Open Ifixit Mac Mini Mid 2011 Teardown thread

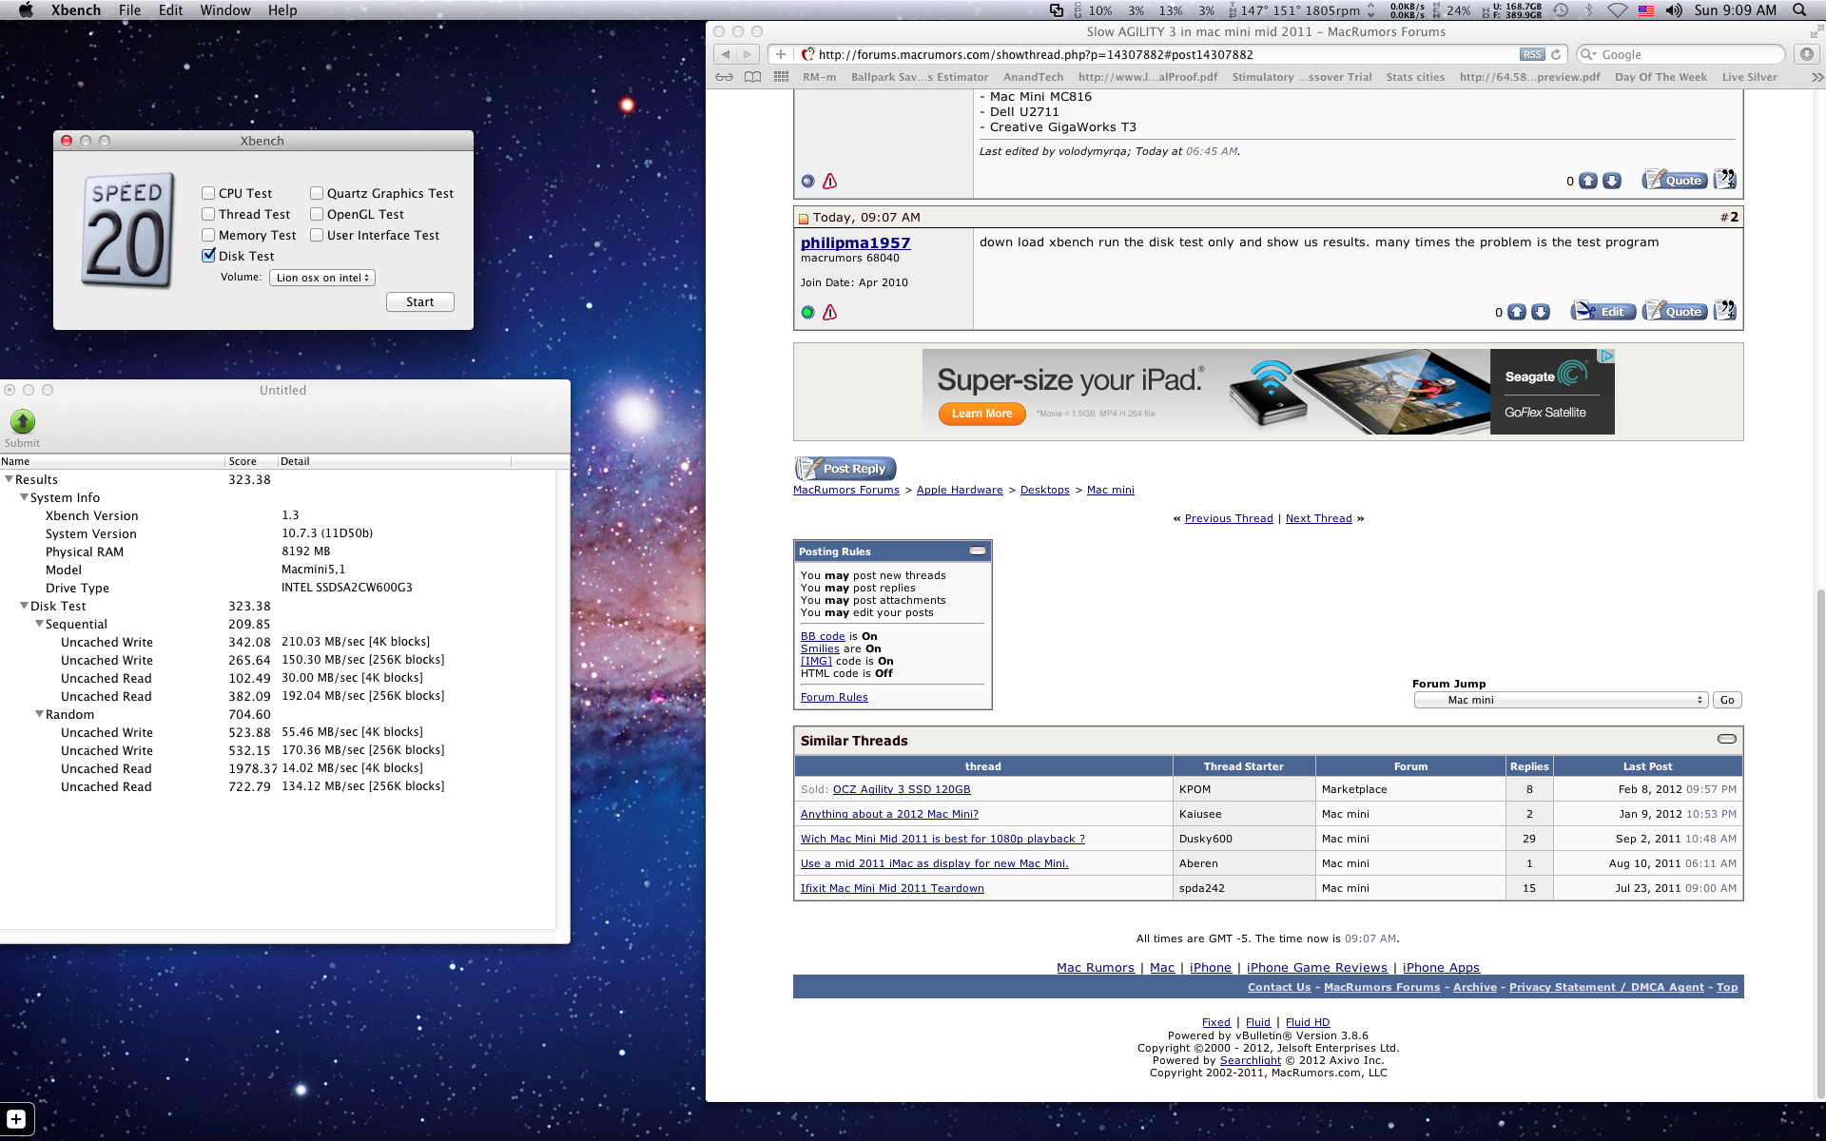click(892, 888)
